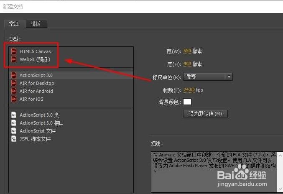This screenshot has width=283, height=194.
Task: Click the 设为默认值(M) button
Action: (205, 114)
